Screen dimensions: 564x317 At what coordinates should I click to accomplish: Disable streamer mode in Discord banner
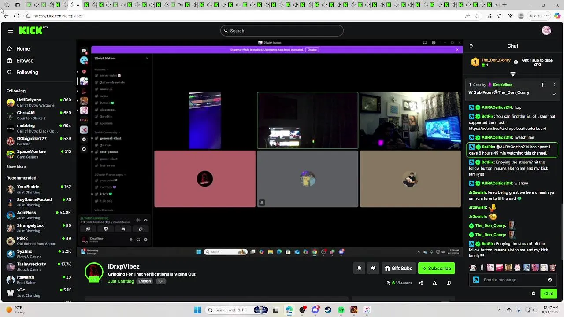(312, 50)
